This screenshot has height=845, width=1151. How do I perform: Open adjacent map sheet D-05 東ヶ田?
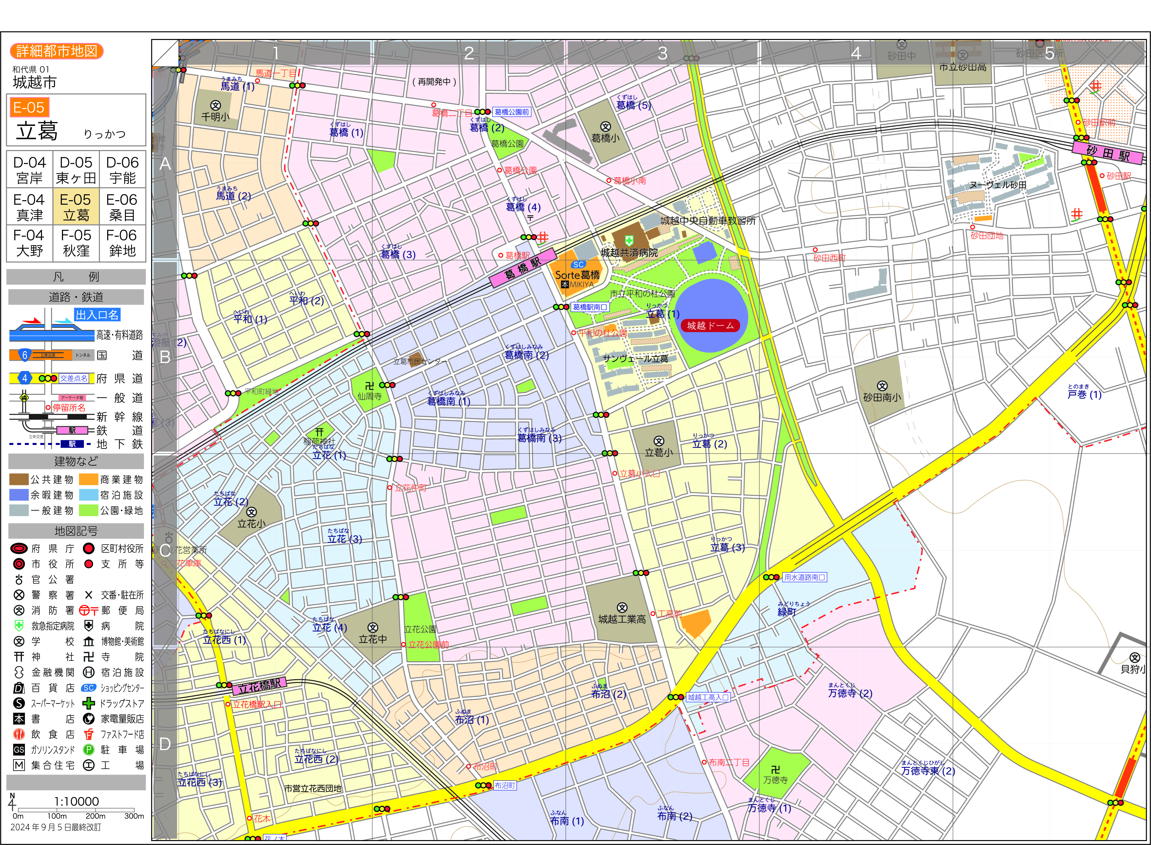click(76, 170)
